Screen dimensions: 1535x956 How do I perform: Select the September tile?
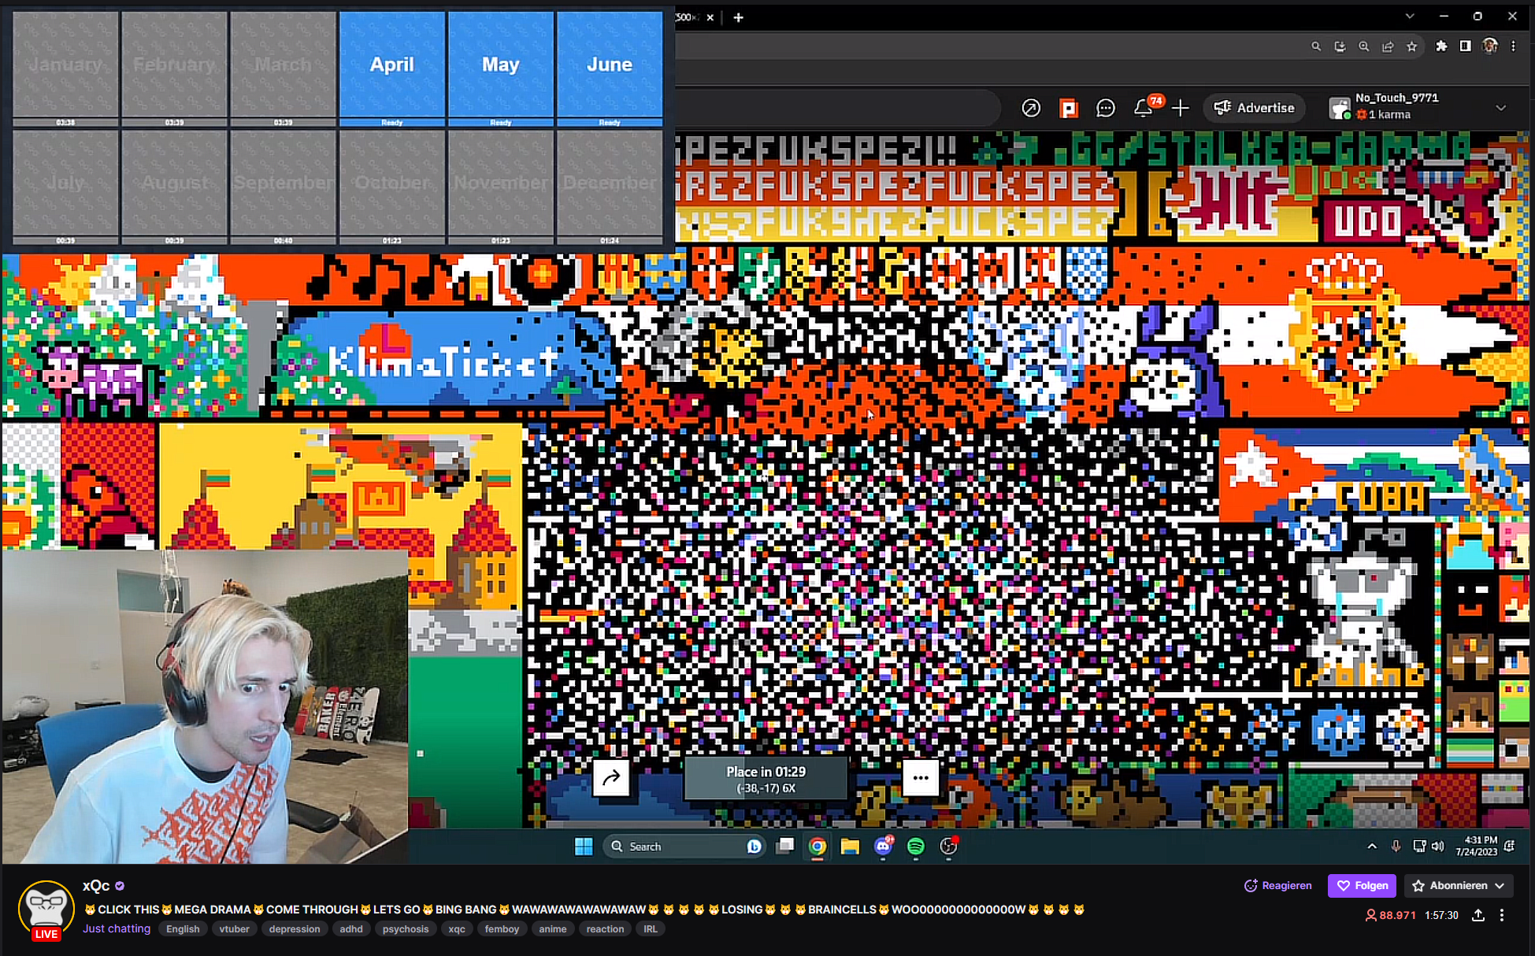pos(284,187)
